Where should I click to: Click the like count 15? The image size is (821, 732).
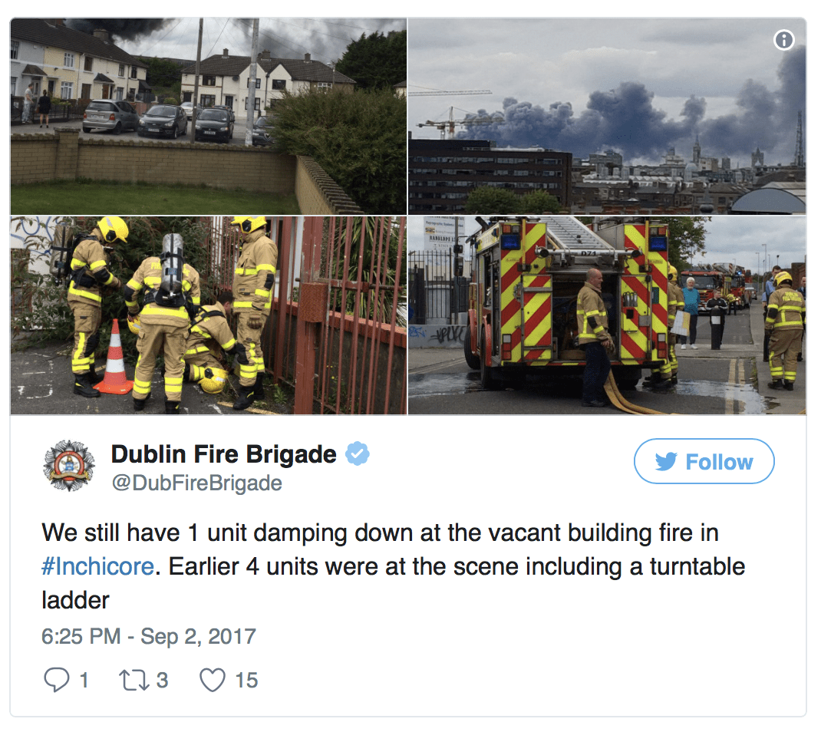pyautogui.click(x=246, y=680)
